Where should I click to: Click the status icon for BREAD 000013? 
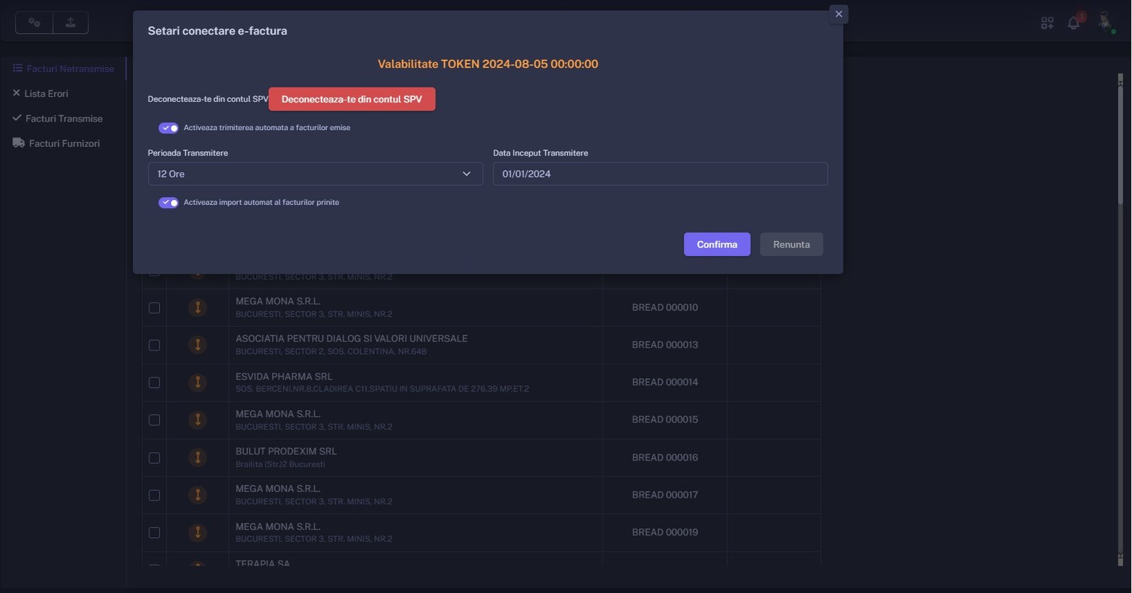tap(197, 345)
